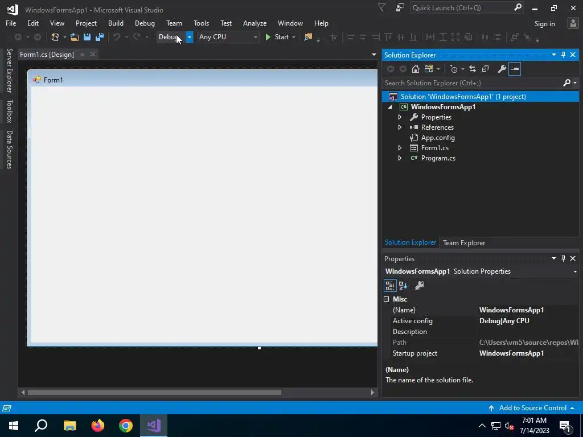Click the Send Feedback icon in the title bar

[x=400, y=7]
